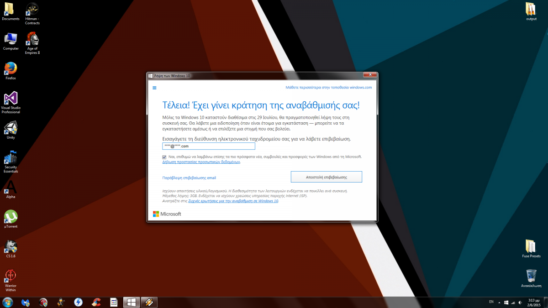Launch Hitman Contracts desktop shortcut
Viewport: 548px width, 308px height.
coord(32,13)
